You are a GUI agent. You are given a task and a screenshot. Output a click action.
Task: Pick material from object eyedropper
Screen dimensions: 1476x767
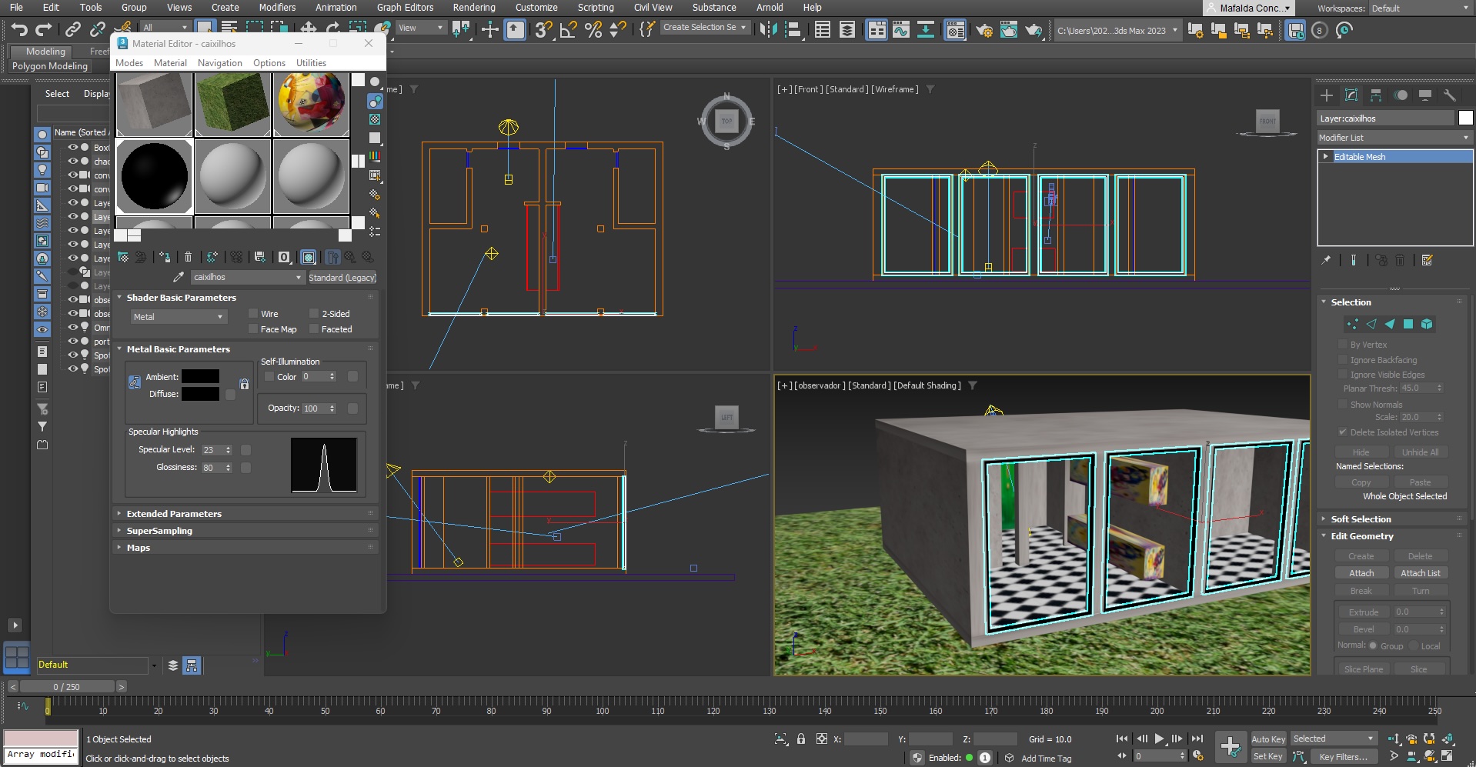click(179, 277)
